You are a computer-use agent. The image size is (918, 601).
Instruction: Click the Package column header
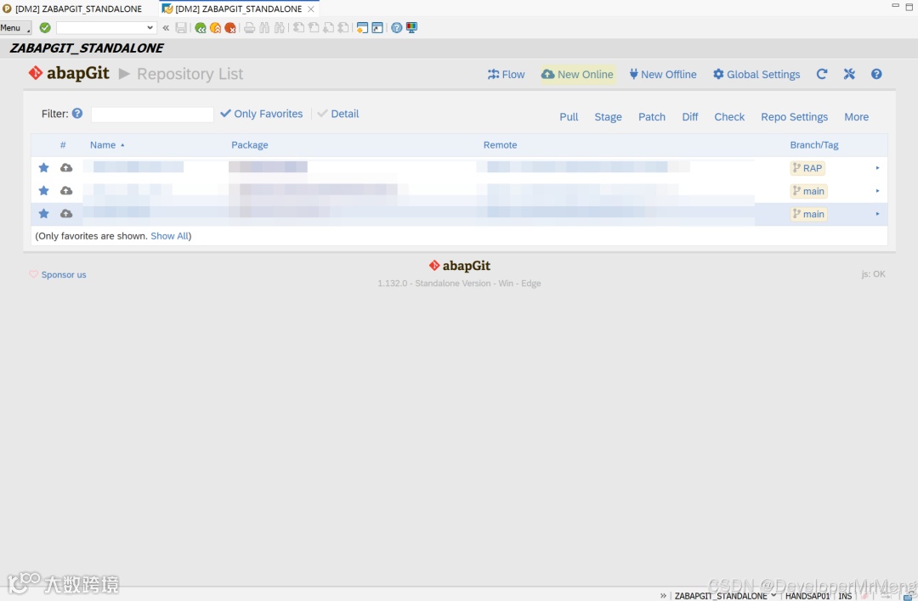249,145
